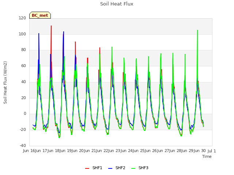The image size is (234, 175).
Task: Click the 120 y-axis tick label
Action: 22,18
